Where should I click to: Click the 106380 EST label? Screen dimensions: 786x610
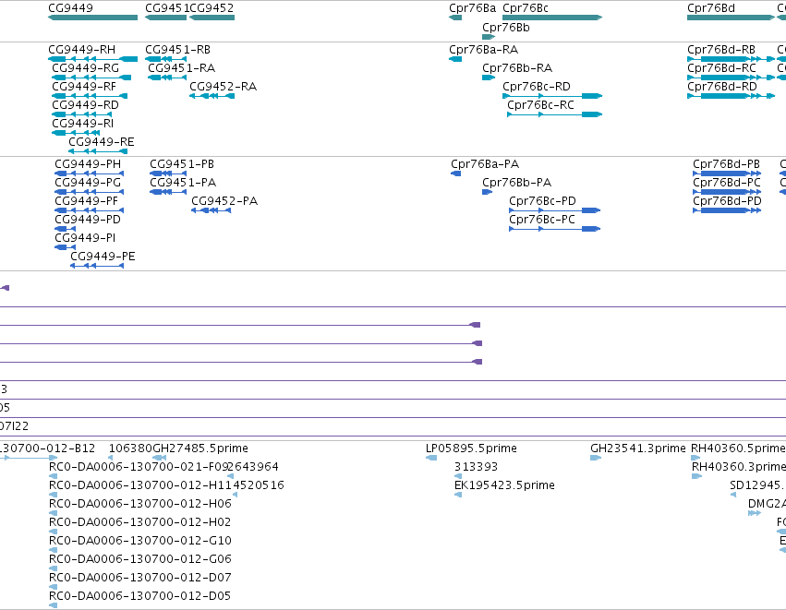130,449
